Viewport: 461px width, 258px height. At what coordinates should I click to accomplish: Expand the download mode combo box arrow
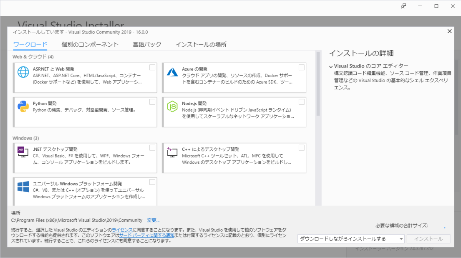(x=401, y=238)
